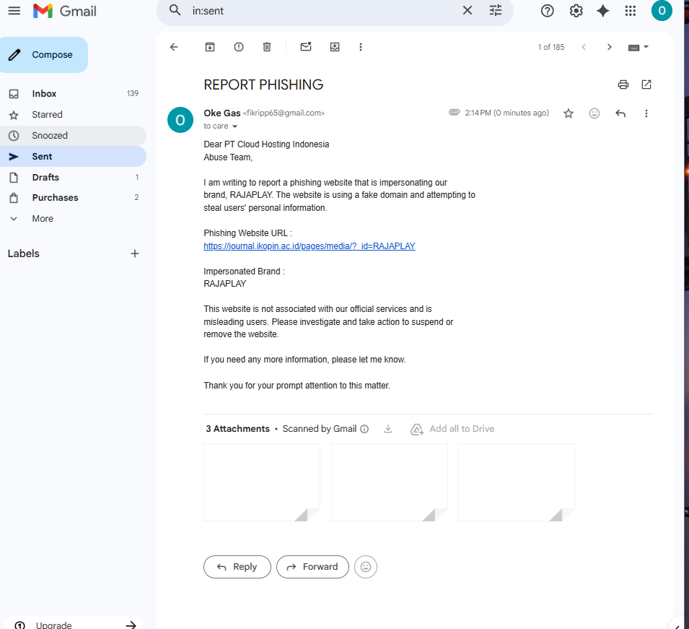Open the main menu hamburger icon
The width and height of the screenshot is (689, 629).
pyautogui.click(x=14, y=11)
